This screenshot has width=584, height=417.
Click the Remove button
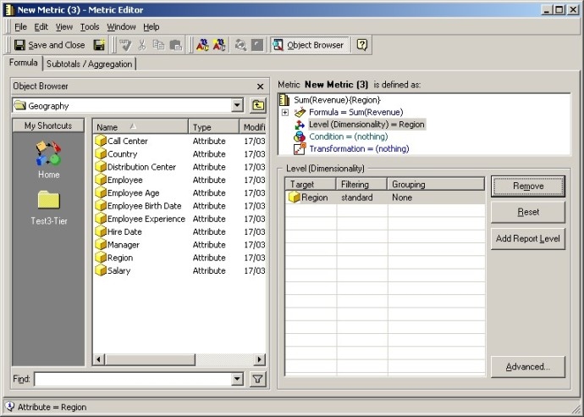(x=528, y=186)
